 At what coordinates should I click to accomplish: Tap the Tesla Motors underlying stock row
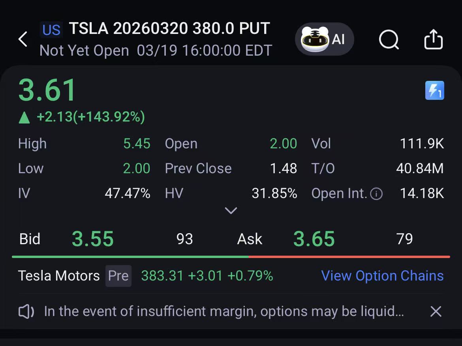point(59,276)
